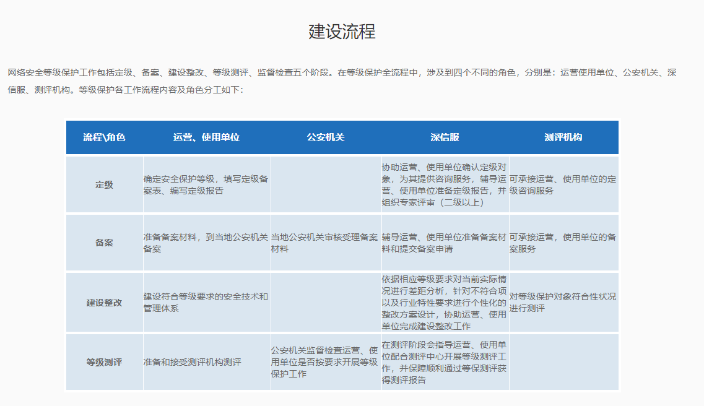This screenshot has height=406, width=704.
Task: Click cell 可承接运营、使用单位的定级咨询服务
Action: coord(563,185)
